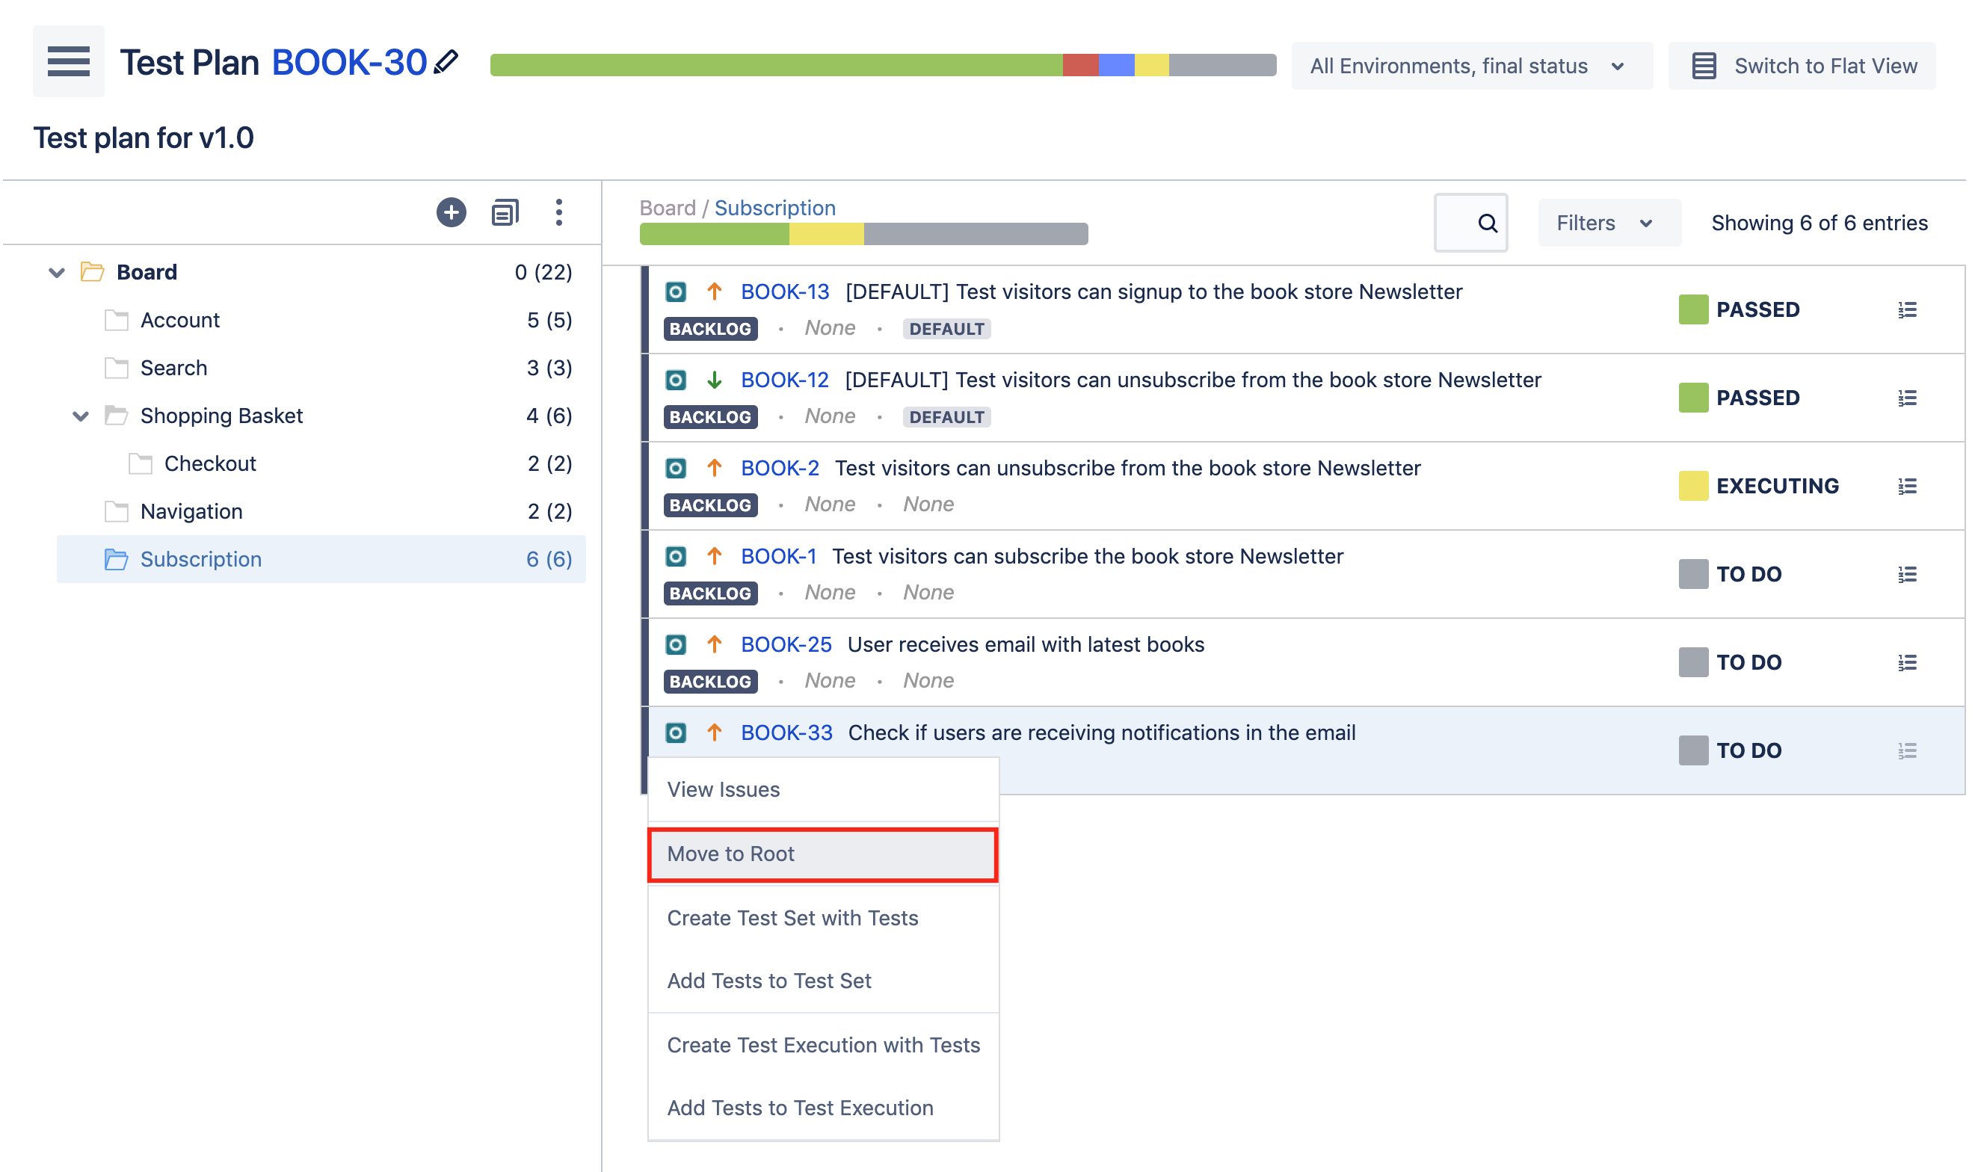Image resolution: width=1975 pixels, height=1172 pixels.
Task: Open the BOOK-33 issue link
Action: pyautogui.click(x=786, y=733)
